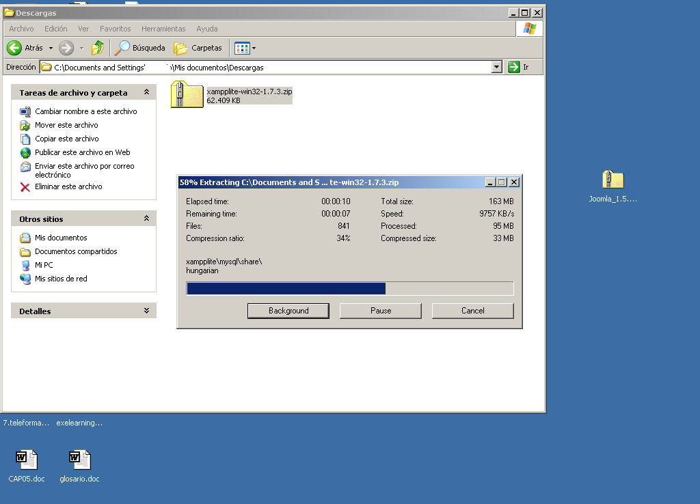
Task: Select the CAP05.doc desktop icon
Action: click(x=27, y=460)
